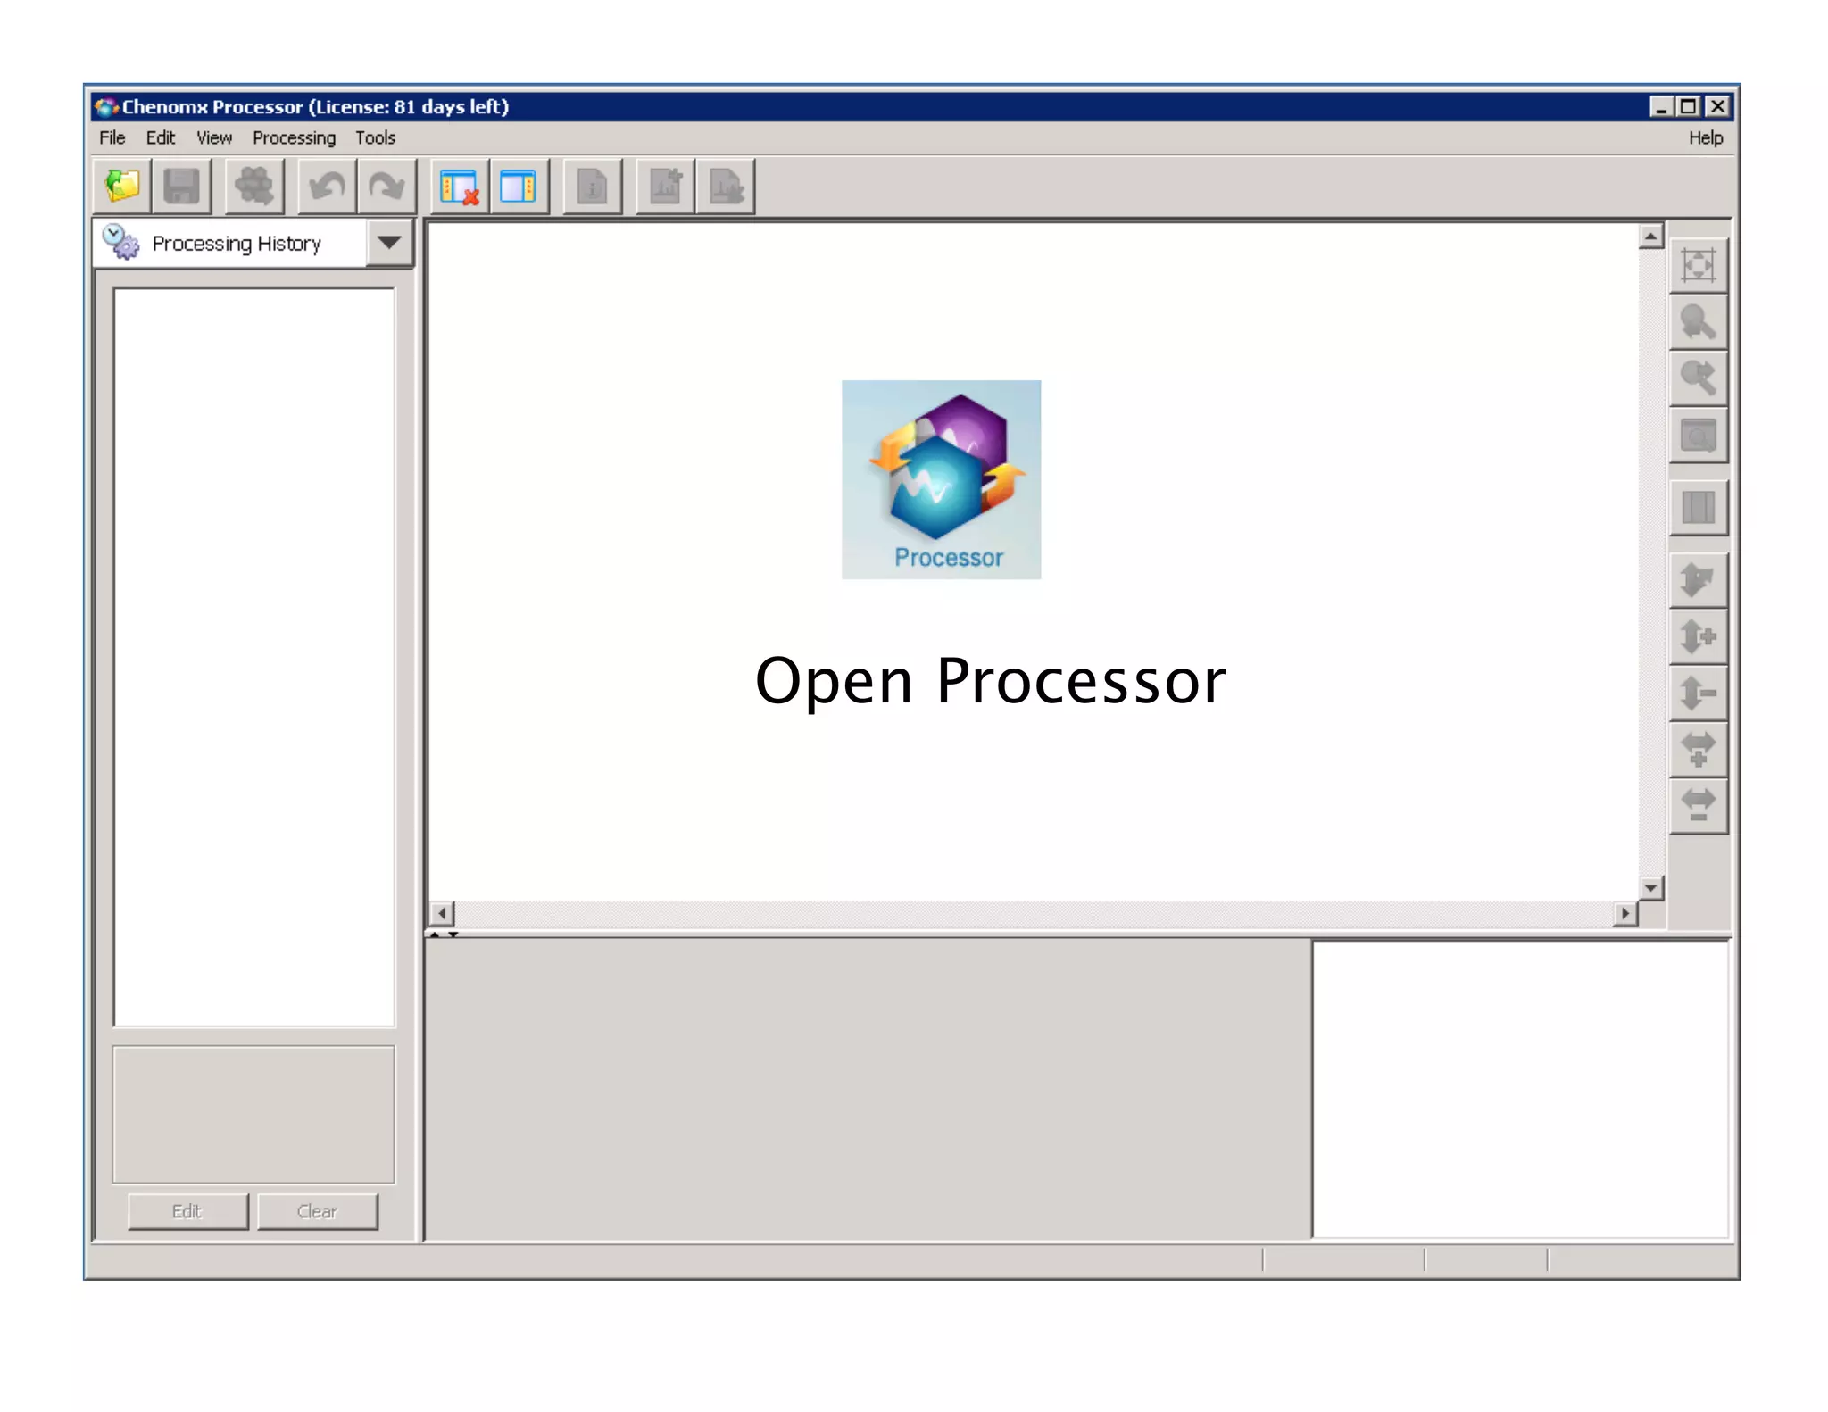Click the Processing History clock-gear icon

(120, 242)
